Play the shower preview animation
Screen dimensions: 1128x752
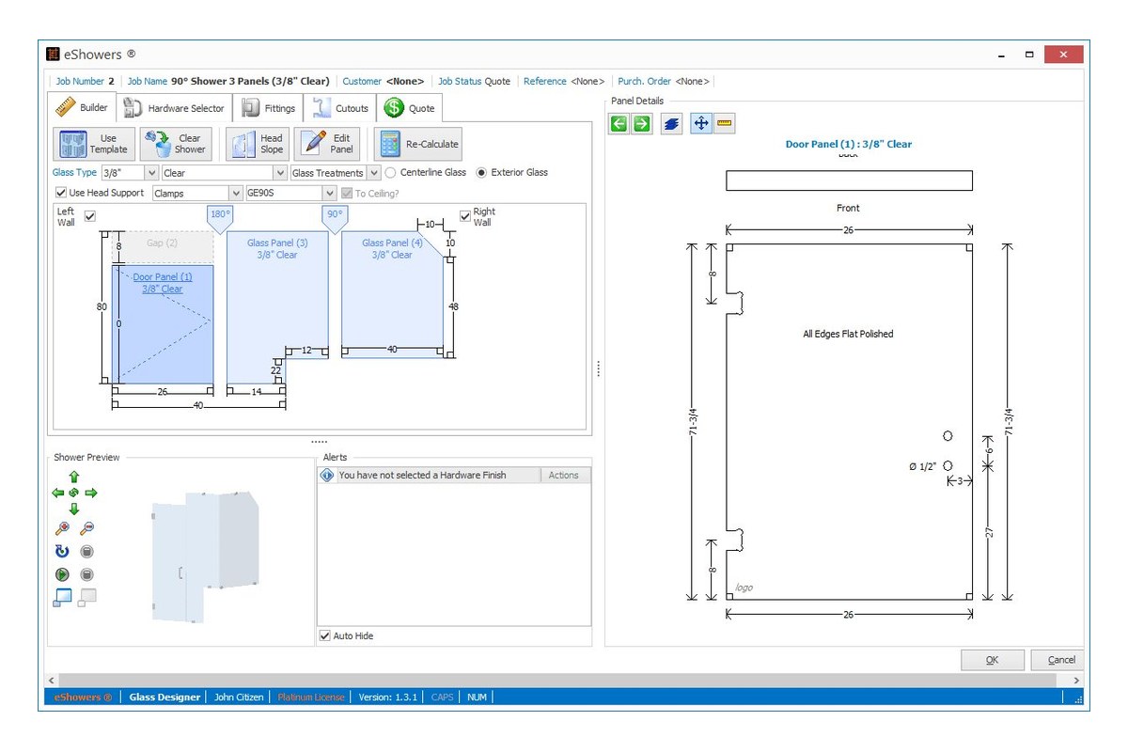[x=62, y=574]
